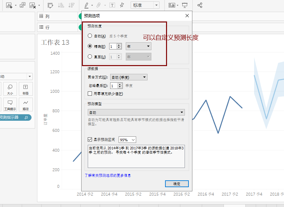
Task: Open the 路径 (Path) marks card
Action: [26, 104]
